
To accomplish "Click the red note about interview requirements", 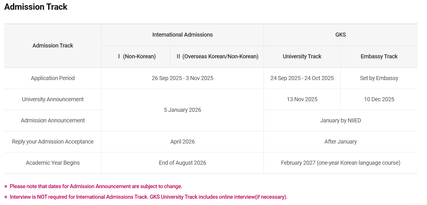I will 148,197.
